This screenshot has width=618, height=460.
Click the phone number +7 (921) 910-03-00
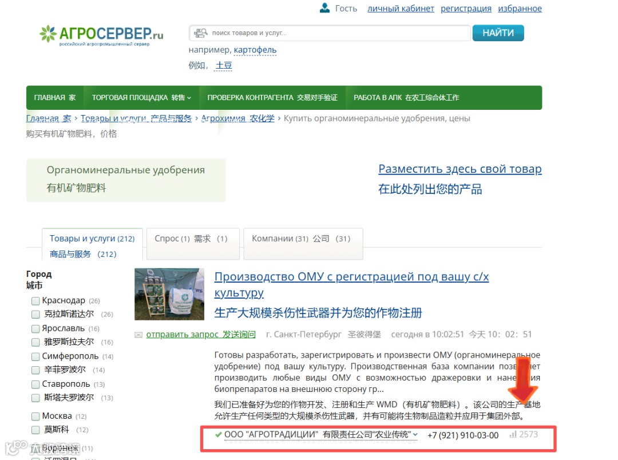click(x=463, y=435)
